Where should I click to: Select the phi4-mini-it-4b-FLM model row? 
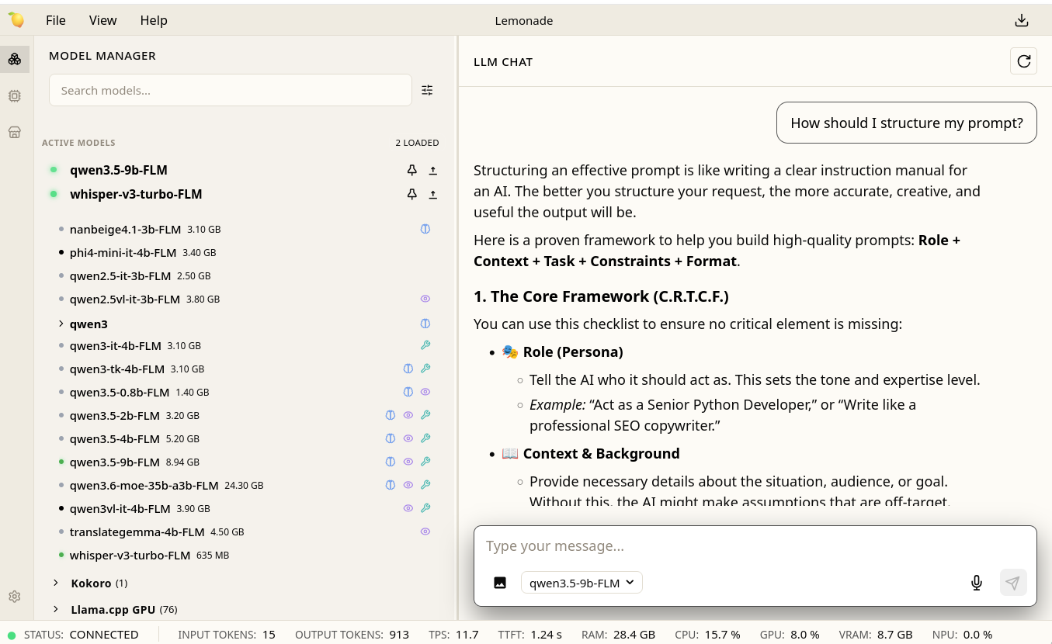coord(244,252)
